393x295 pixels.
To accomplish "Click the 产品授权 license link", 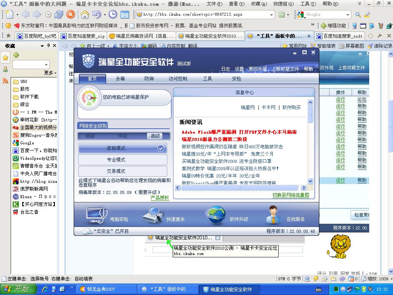I will tap(160, 198).
